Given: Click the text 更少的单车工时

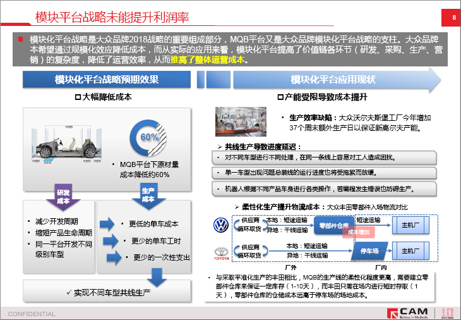Looking at the screenshot, I should coord(156,241).
